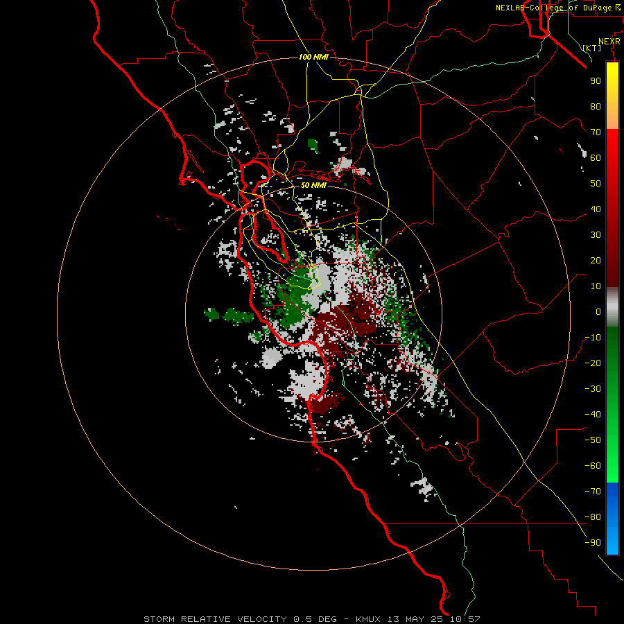Select the -10 value on the velocity scale
Image resolution: width=624 pixels, height=624 pixels.
coord(593,338)
